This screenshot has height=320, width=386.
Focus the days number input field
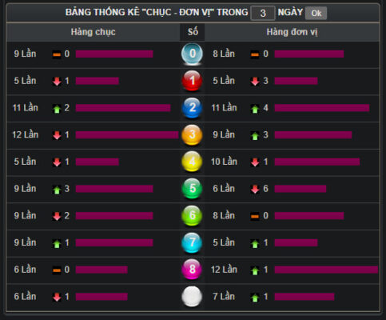[x=263, y=13]
